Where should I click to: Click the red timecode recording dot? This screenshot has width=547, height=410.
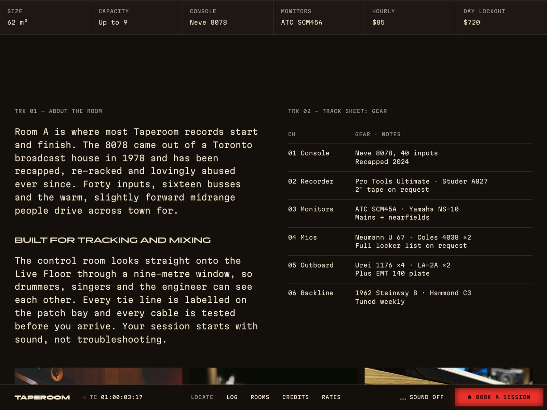point(84,397)
